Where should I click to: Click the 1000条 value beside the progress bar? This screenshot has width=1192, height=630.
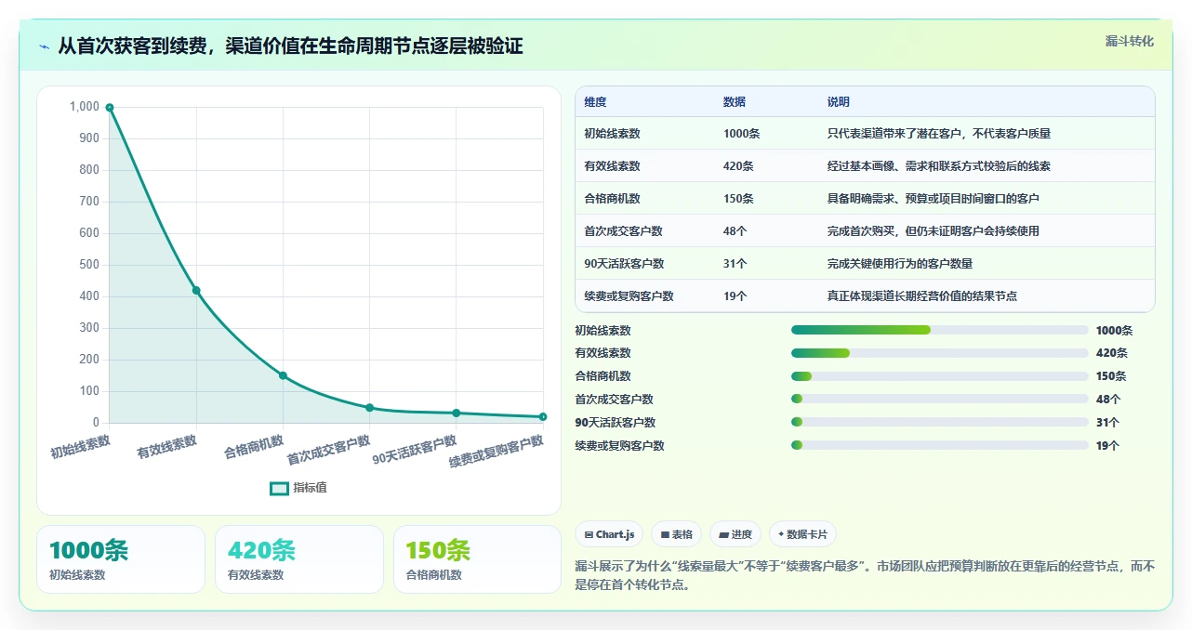tap(1114, 330)
